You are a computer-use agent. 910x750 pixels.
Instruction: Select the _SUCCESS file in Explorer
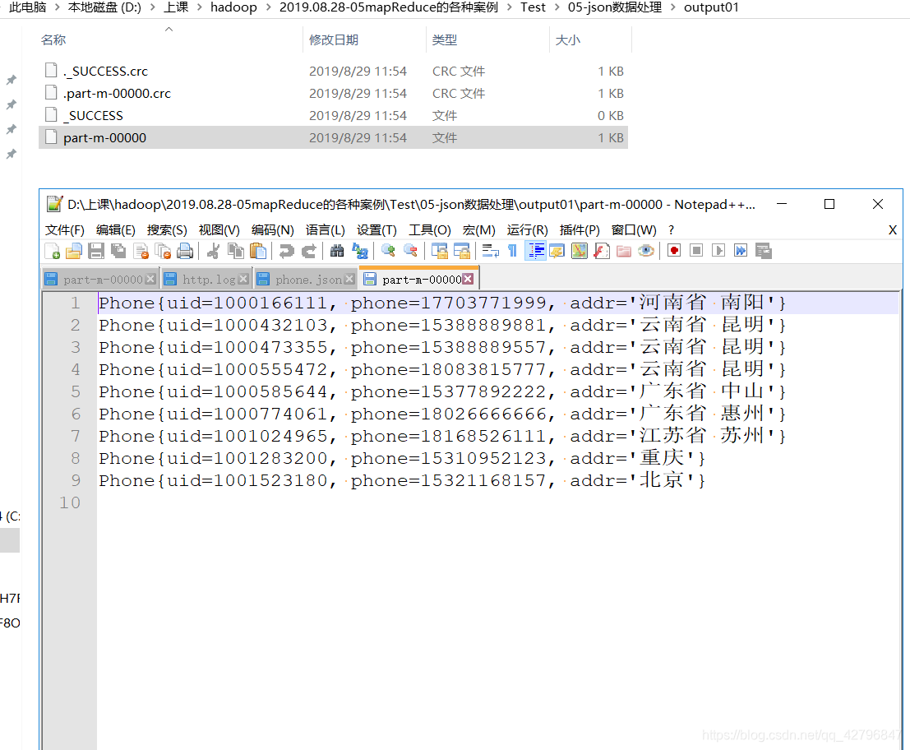333,115
